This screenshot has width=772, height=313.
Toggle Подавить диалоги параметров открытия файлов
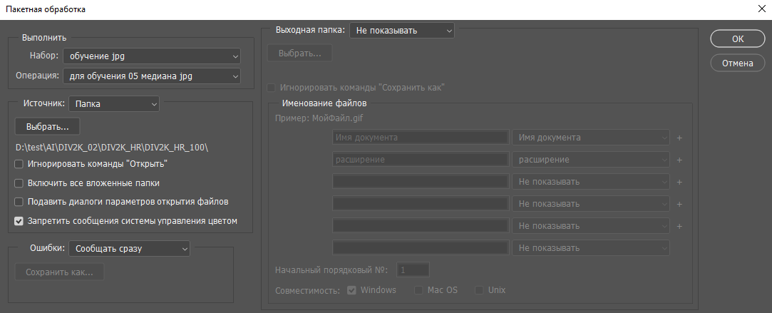[x=19, y=202]
